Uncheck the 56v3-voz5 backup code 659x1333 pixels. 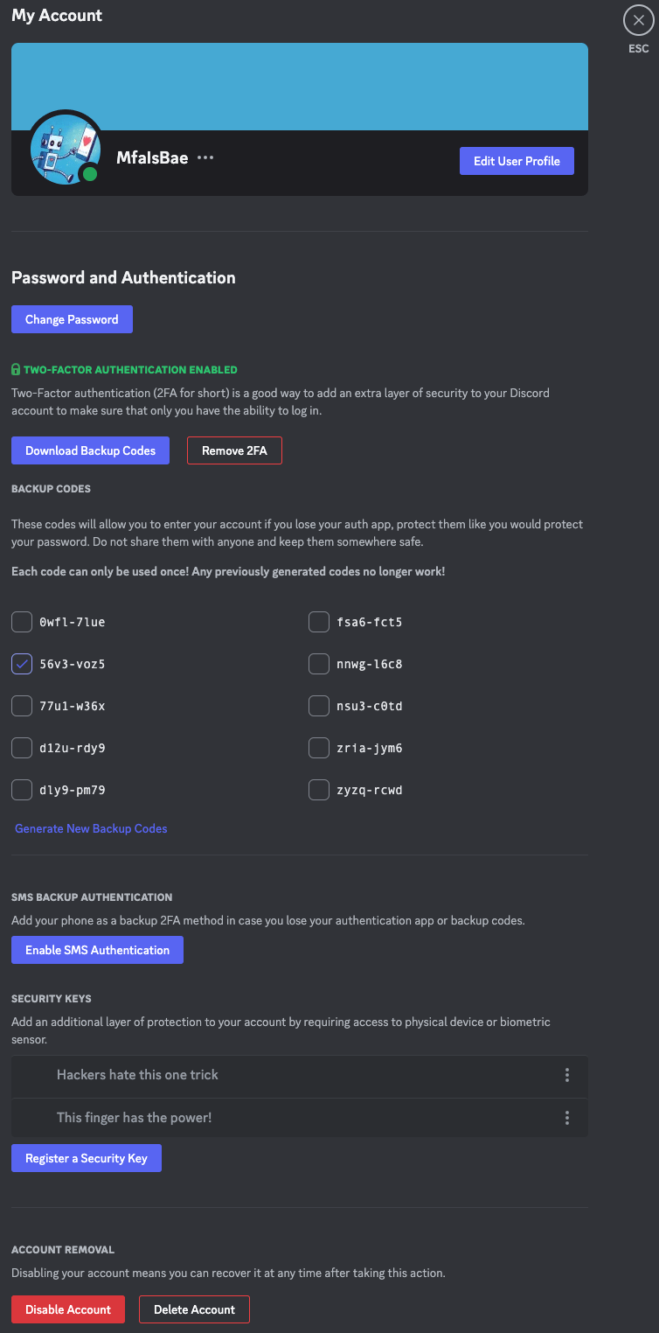pyautogui.click(x=21, y=664)
